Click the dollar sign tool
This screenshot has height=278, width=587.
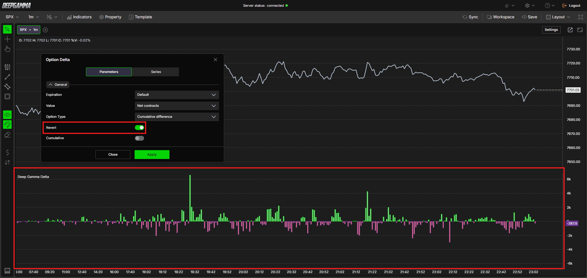pyautogui.click(x=7, y=152)
